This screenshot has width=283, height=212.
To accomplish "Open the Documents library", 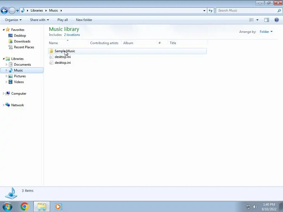I will coord(22,65).
